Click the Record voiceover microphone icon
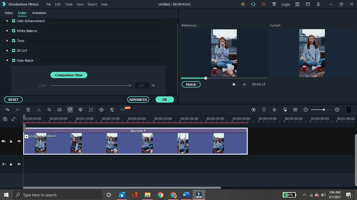The height and width of the screenshot is (200, 357). (x=274, y=110)
